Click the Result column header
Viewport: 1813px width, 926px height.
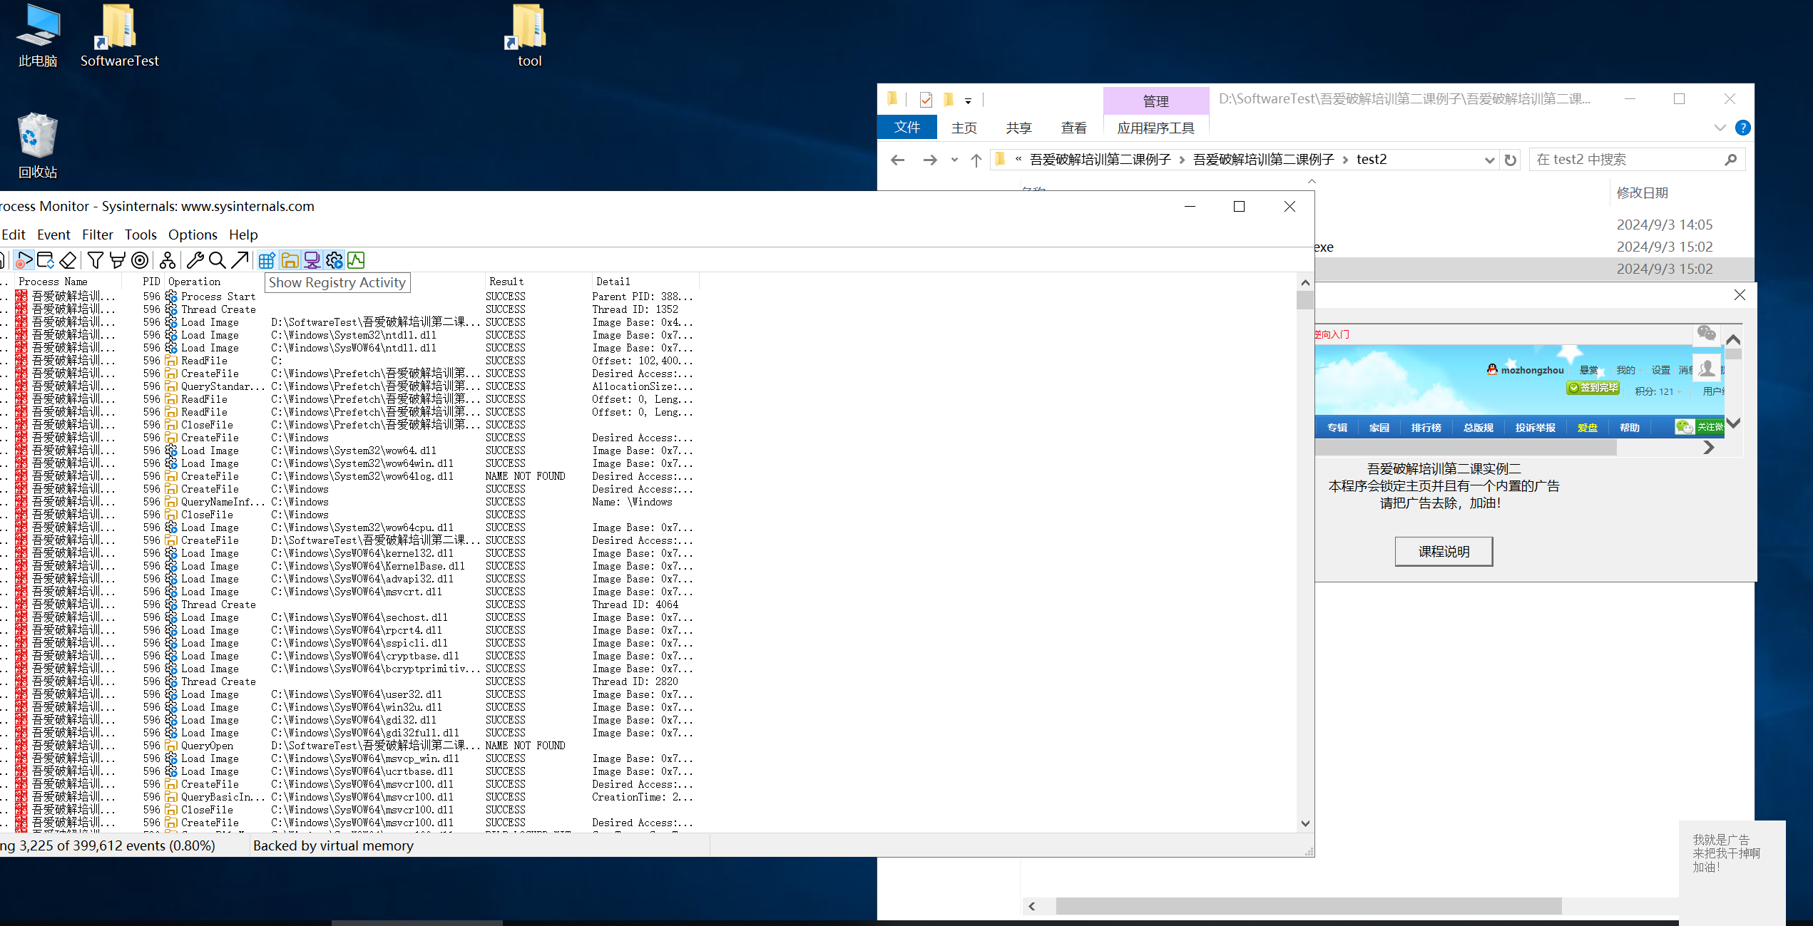click(537, 282)
